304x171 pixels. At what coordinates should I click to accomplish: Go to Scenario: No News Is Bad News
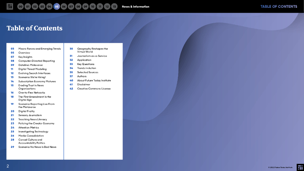[37, 147]
